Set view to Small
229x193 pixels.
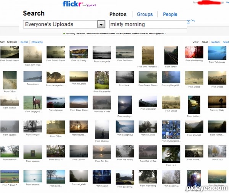pyautogui.click(x=205, y=42)
